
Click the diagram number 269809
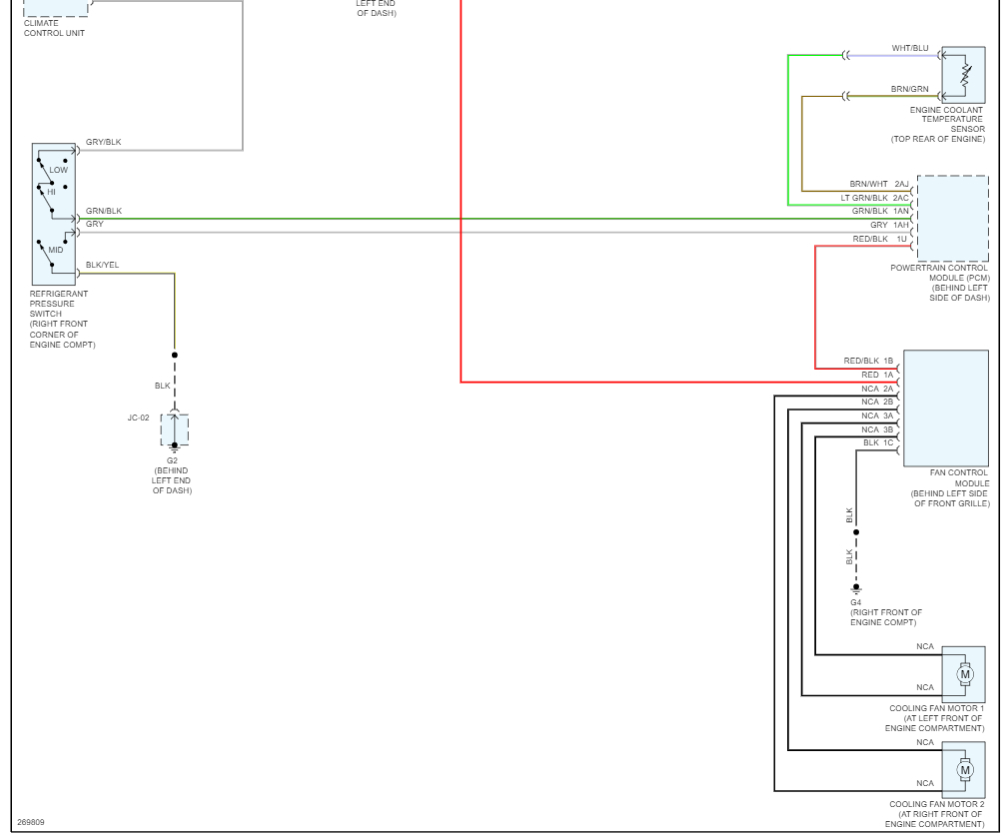[x=31, y=822]
